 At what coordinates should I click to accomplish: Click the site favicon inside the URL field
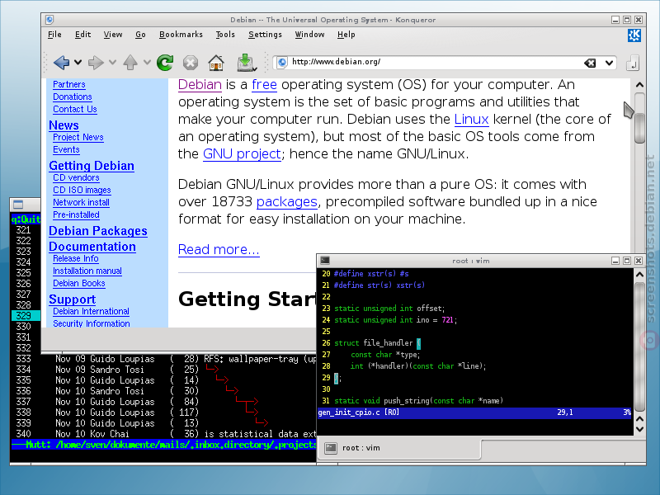pos(282,63)
